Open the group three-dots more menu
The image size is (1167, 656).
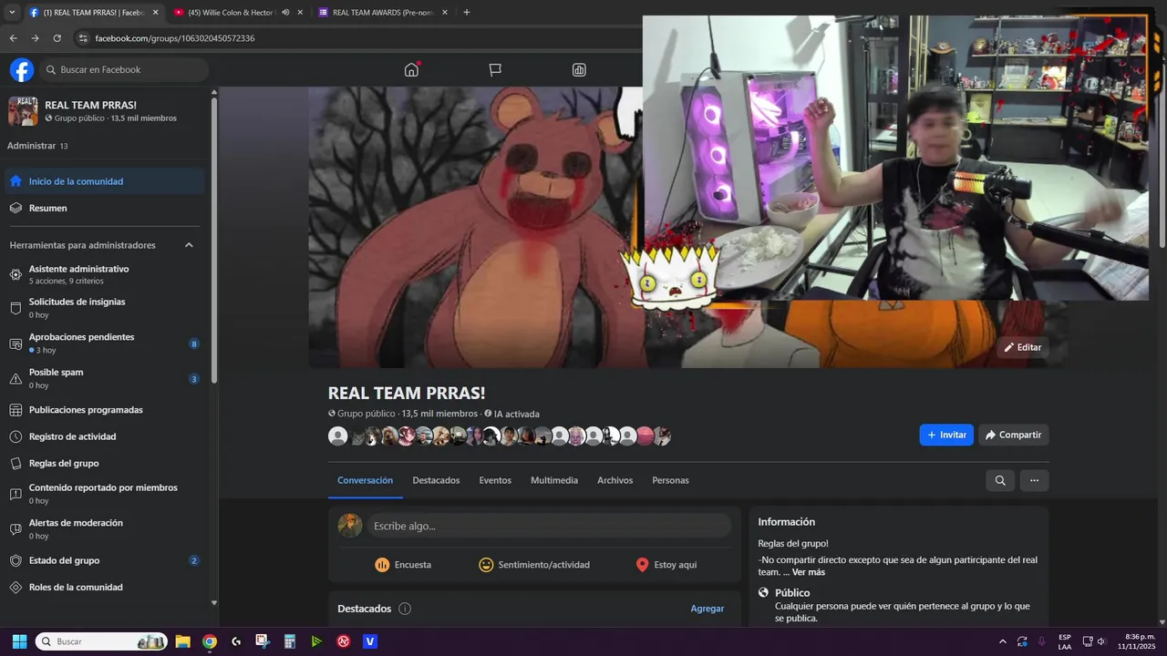coord(1034,480)
